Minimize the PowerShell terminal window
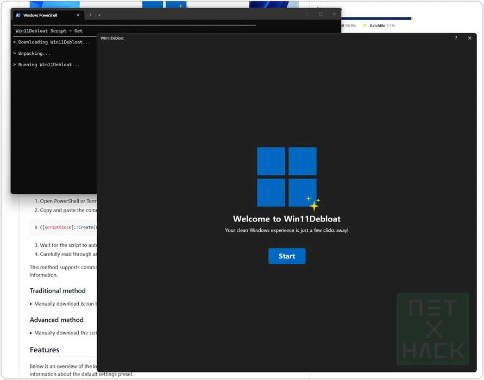 click(307, 14)
